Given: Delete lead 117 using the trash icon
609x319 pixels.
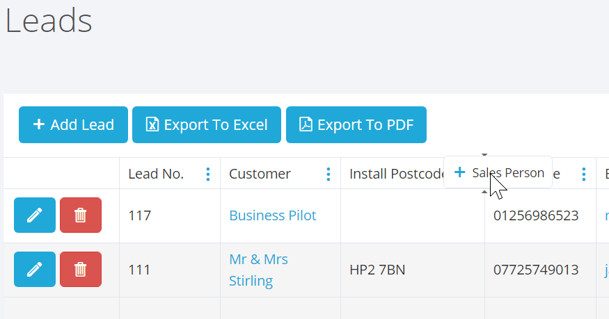Looking at the screenshot, I should point(81,215).
